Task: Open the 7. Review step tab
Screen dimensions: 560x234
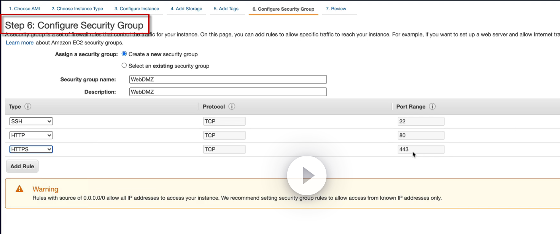Action: click(336, 8)
